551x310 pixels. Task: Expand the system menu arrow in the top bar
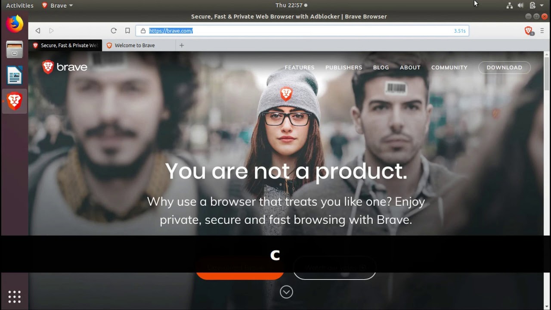[542, 6]
